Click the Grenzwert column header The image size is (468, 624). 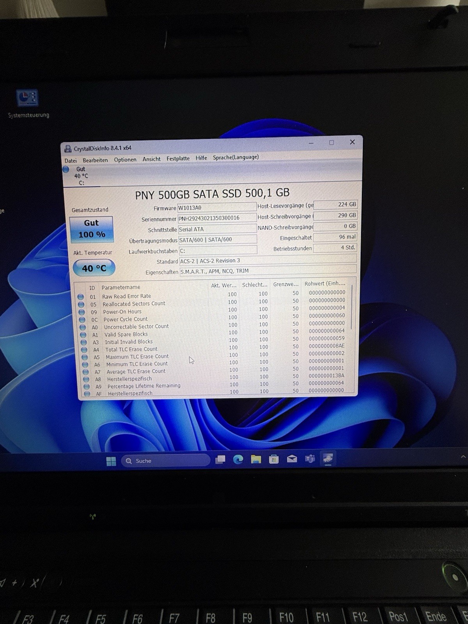pyautogui.click(x=286, y=284)
